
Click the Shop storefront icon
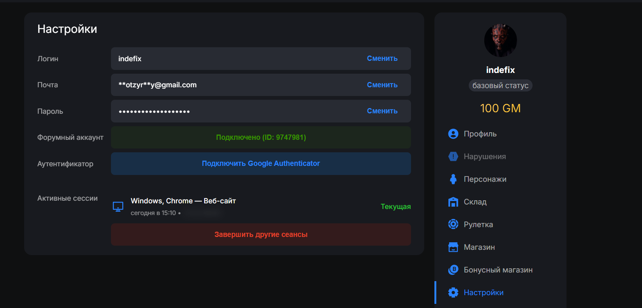[453, 247]
